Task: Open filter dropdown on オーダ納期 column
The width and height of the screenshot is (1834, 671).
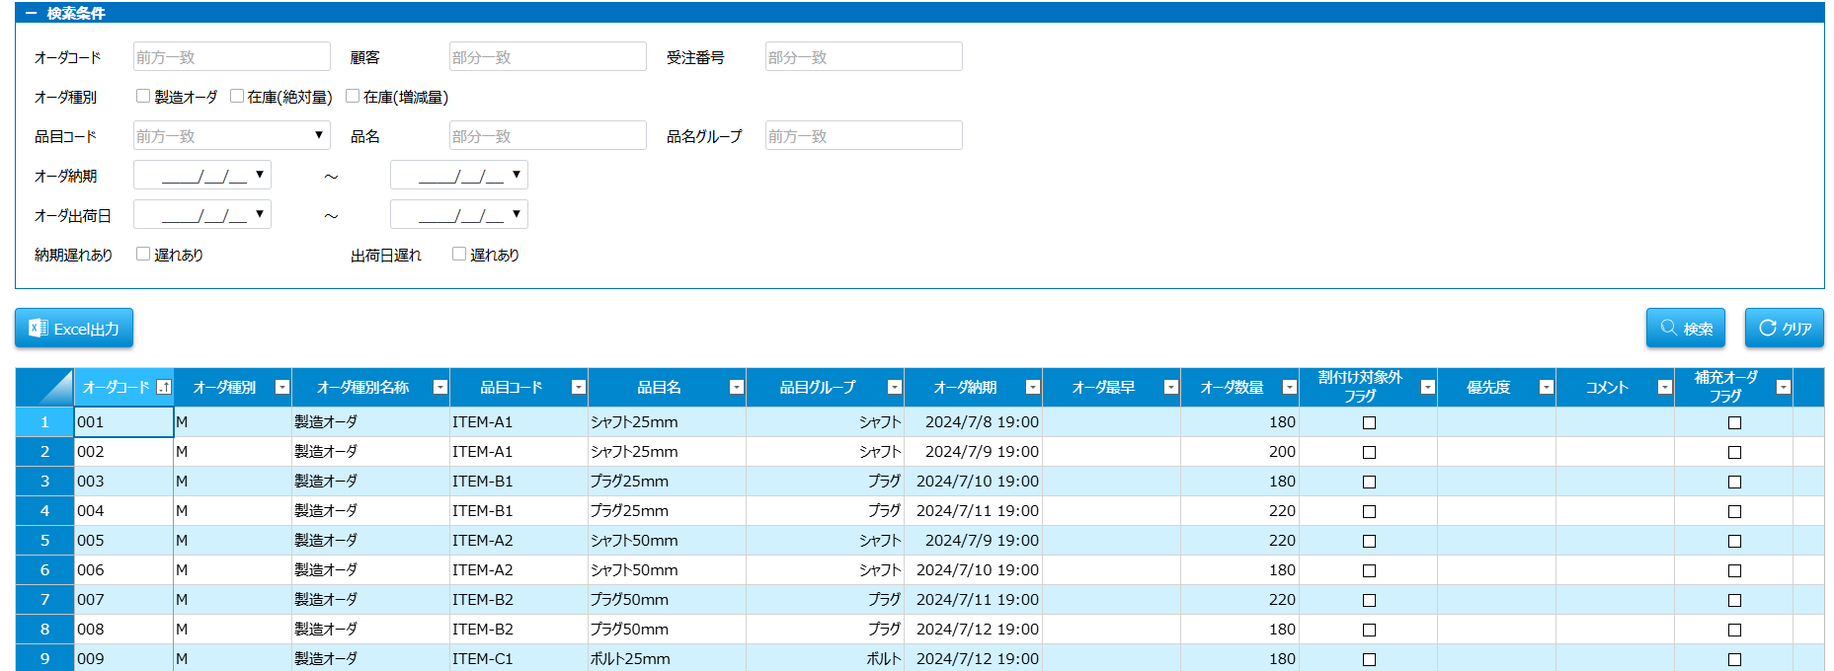Action: tap(1033, 387)
